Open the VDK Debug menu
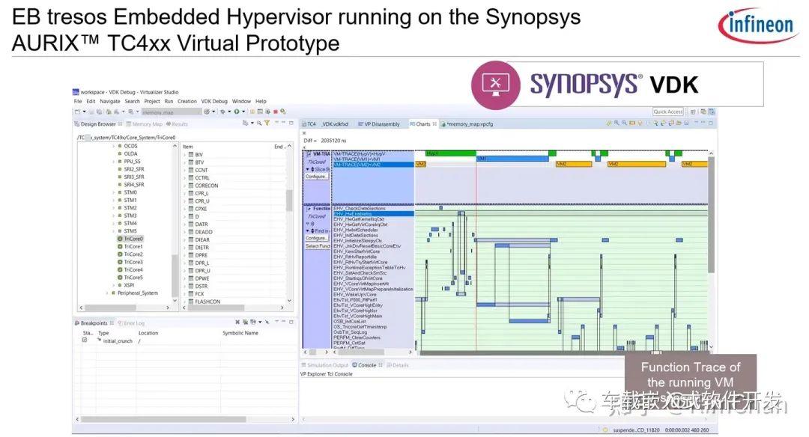809x437 pixels. (x=214, y=102)
